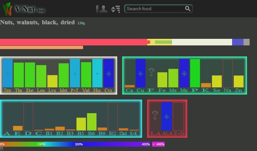
Task: Focus the Search food field
Action: [x=158, y=9]
